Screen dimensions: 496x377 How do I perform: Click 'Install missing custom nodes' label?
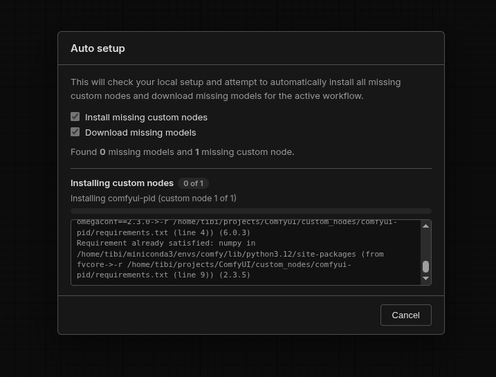146,118
